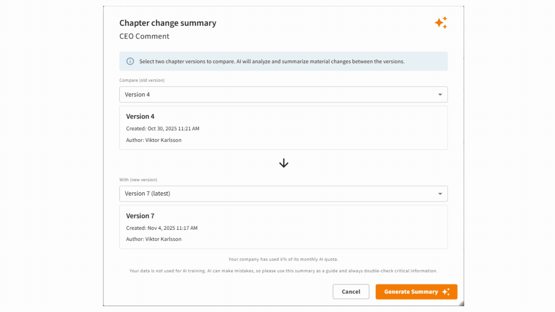Click the Version 4 details card heading
Screen dimensions: 555x312
click(140, 116)
